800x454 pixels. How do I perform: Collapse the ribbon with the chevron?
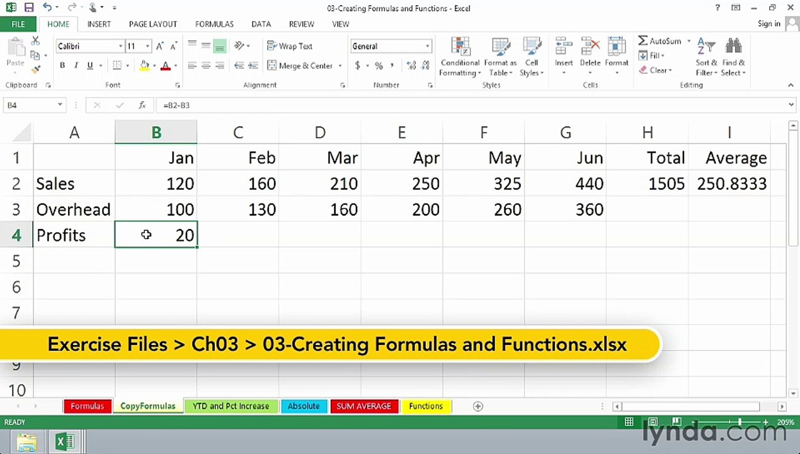click(791, 85)
